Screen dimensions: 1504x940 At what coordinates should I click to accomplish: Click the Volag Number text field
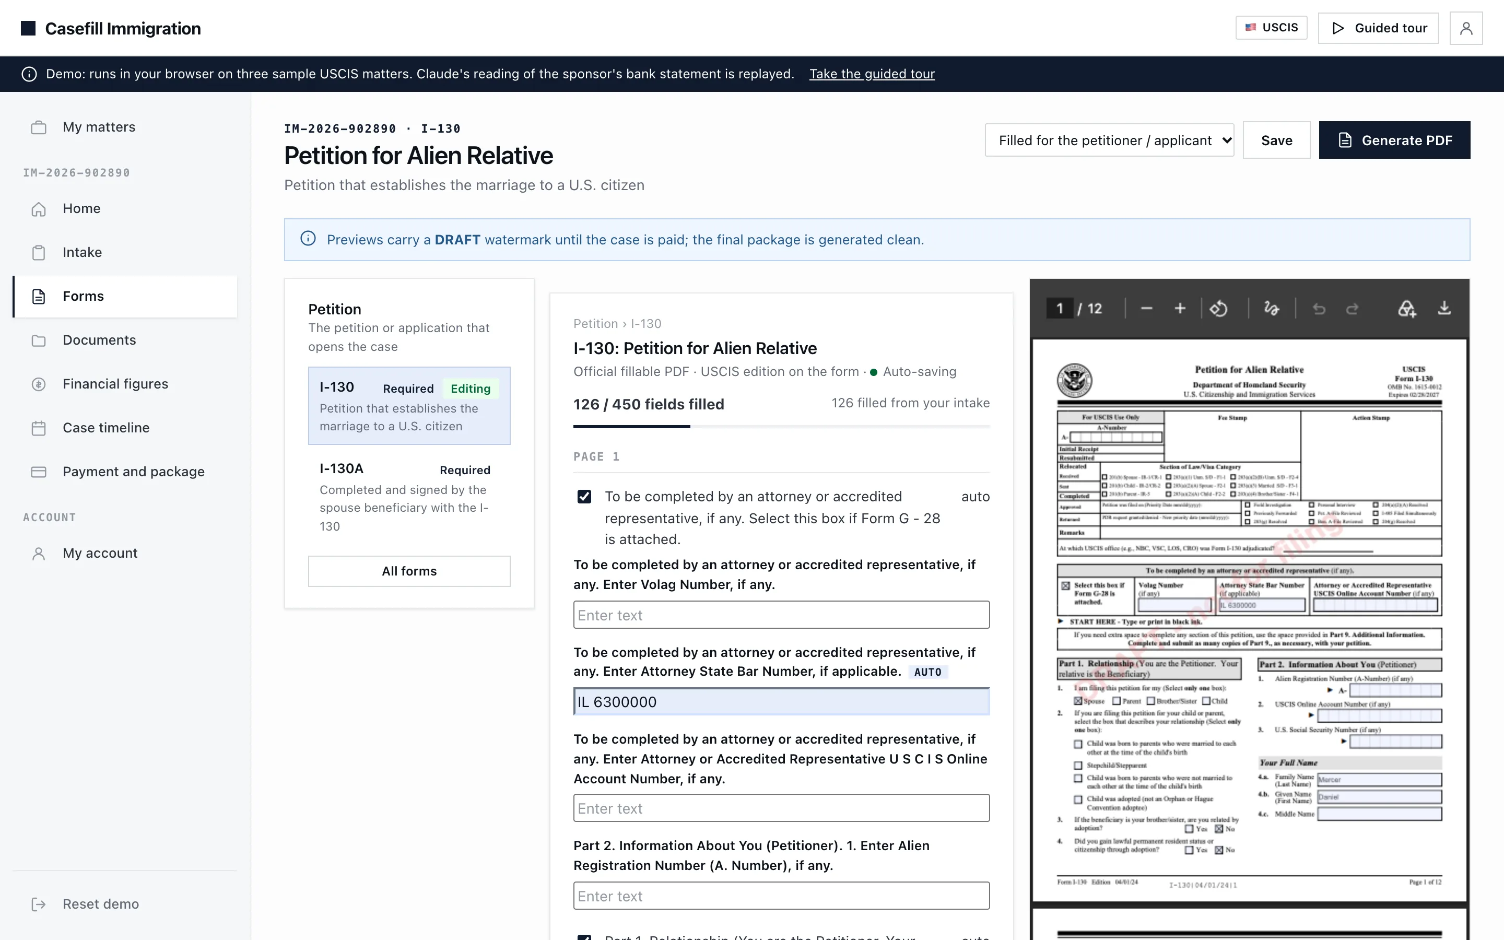coord(781,614)
